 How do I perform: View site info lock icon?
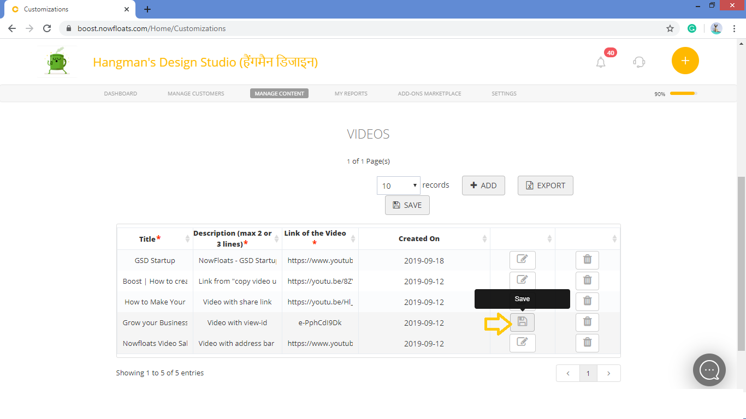pos(69,28)
